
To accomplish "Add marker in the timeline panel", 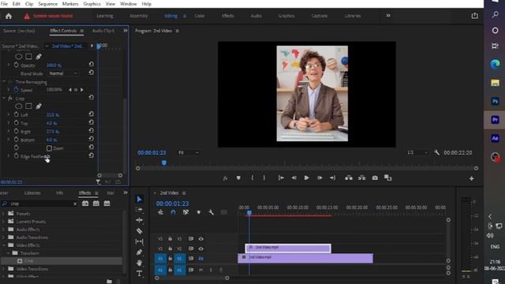I will click(x=198, y=212).
